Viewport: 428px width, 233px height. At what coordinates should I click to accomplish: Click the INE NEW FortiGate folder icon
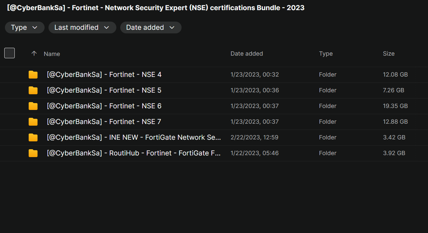point(33,137)
